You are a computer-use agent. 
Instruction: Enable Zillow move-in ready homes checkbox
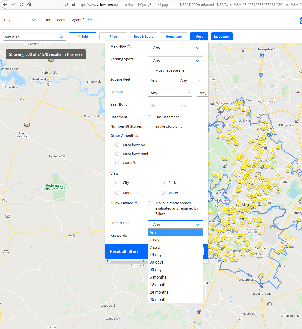click(150, 203)
